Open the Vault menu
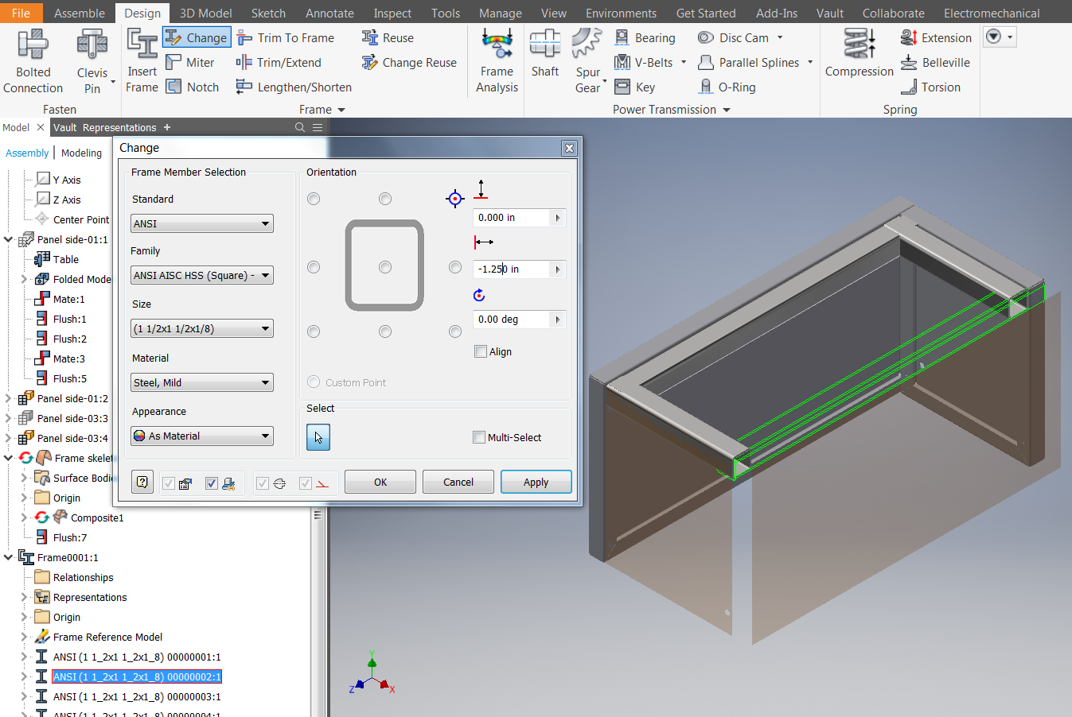 [x=829, y=13]
